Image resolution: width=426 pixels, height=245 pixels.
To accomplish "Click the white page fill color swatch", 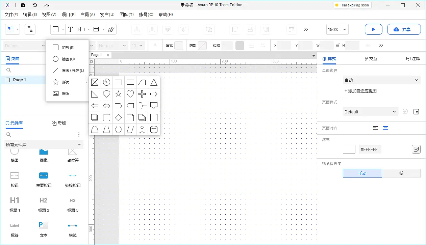I will 349,149.
